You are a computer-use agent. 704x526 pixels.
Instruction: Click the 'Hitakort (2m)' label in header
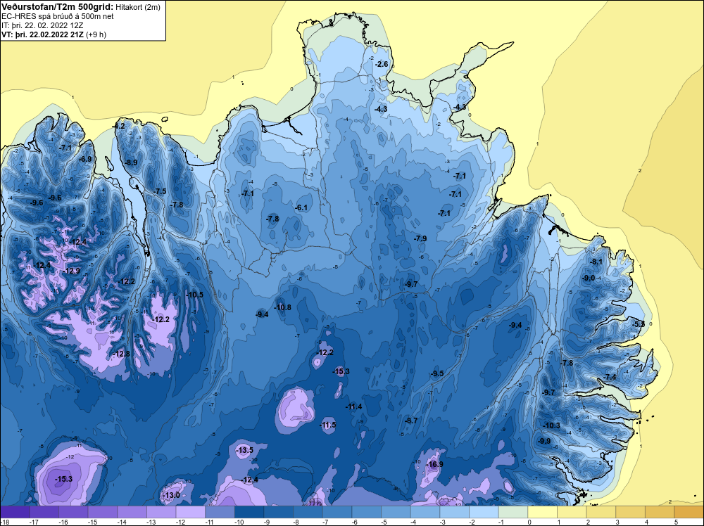[137, 7]
